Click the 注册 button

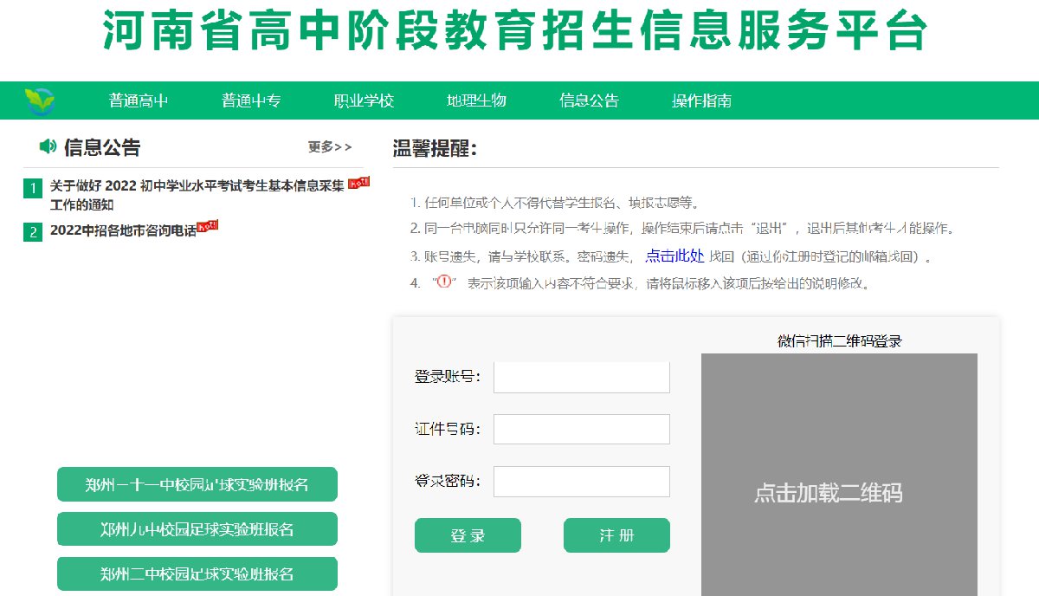pyautogui.click(x=616, y=535)
